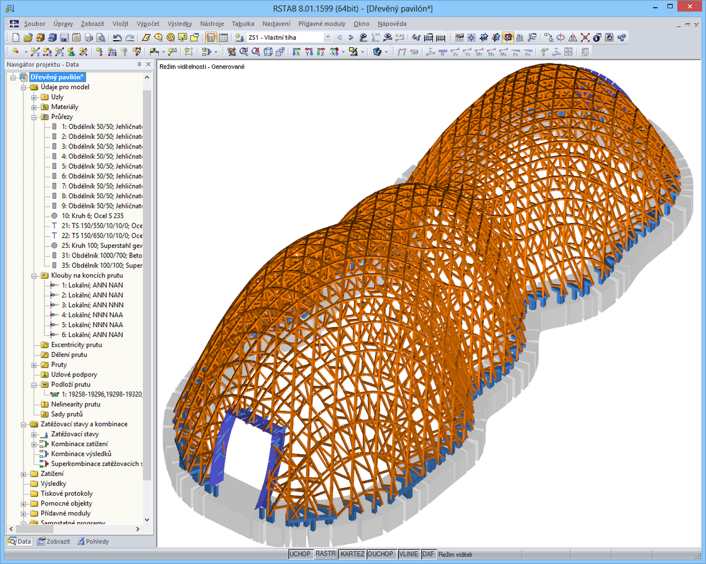Expand the Materiály tree node
This screenshot has height=564, width=706.
point(34,107)
